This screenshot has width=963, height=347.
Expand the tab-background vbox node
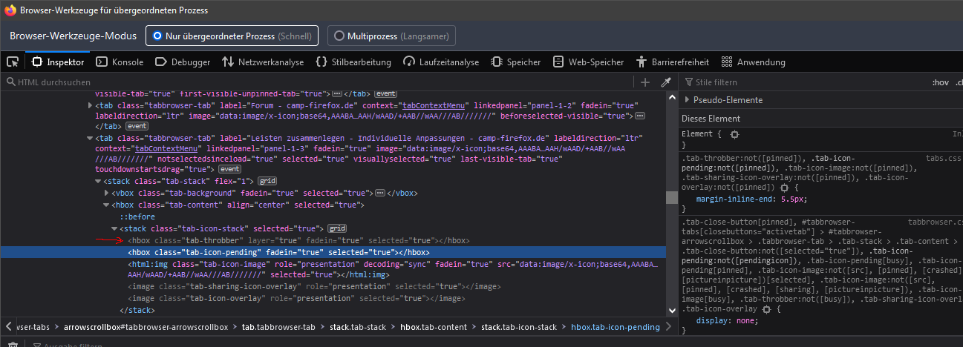coord(106,193)
